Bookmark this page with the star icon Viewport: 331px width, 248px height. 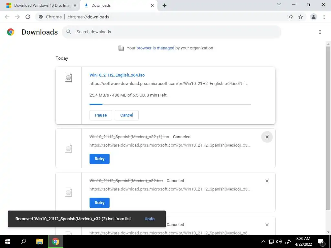301,17
